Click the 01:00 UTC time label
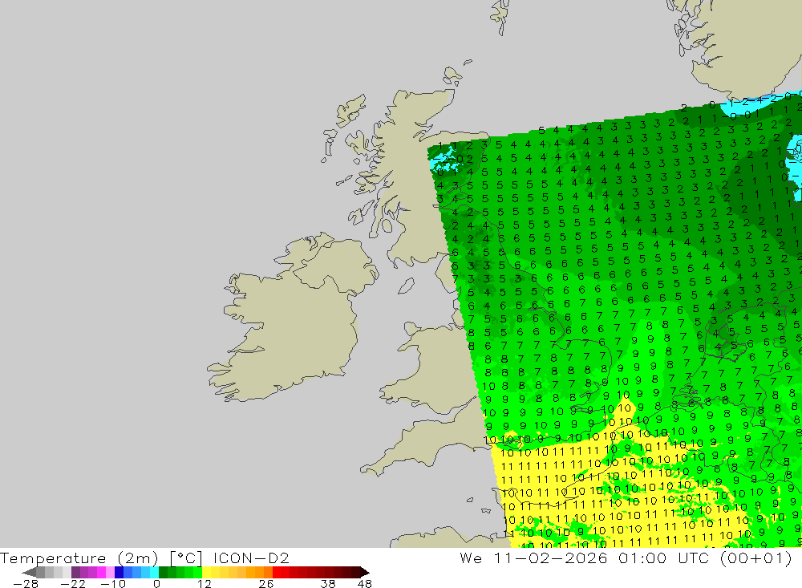This screenshot has height=588, width=802. point(663,558)
